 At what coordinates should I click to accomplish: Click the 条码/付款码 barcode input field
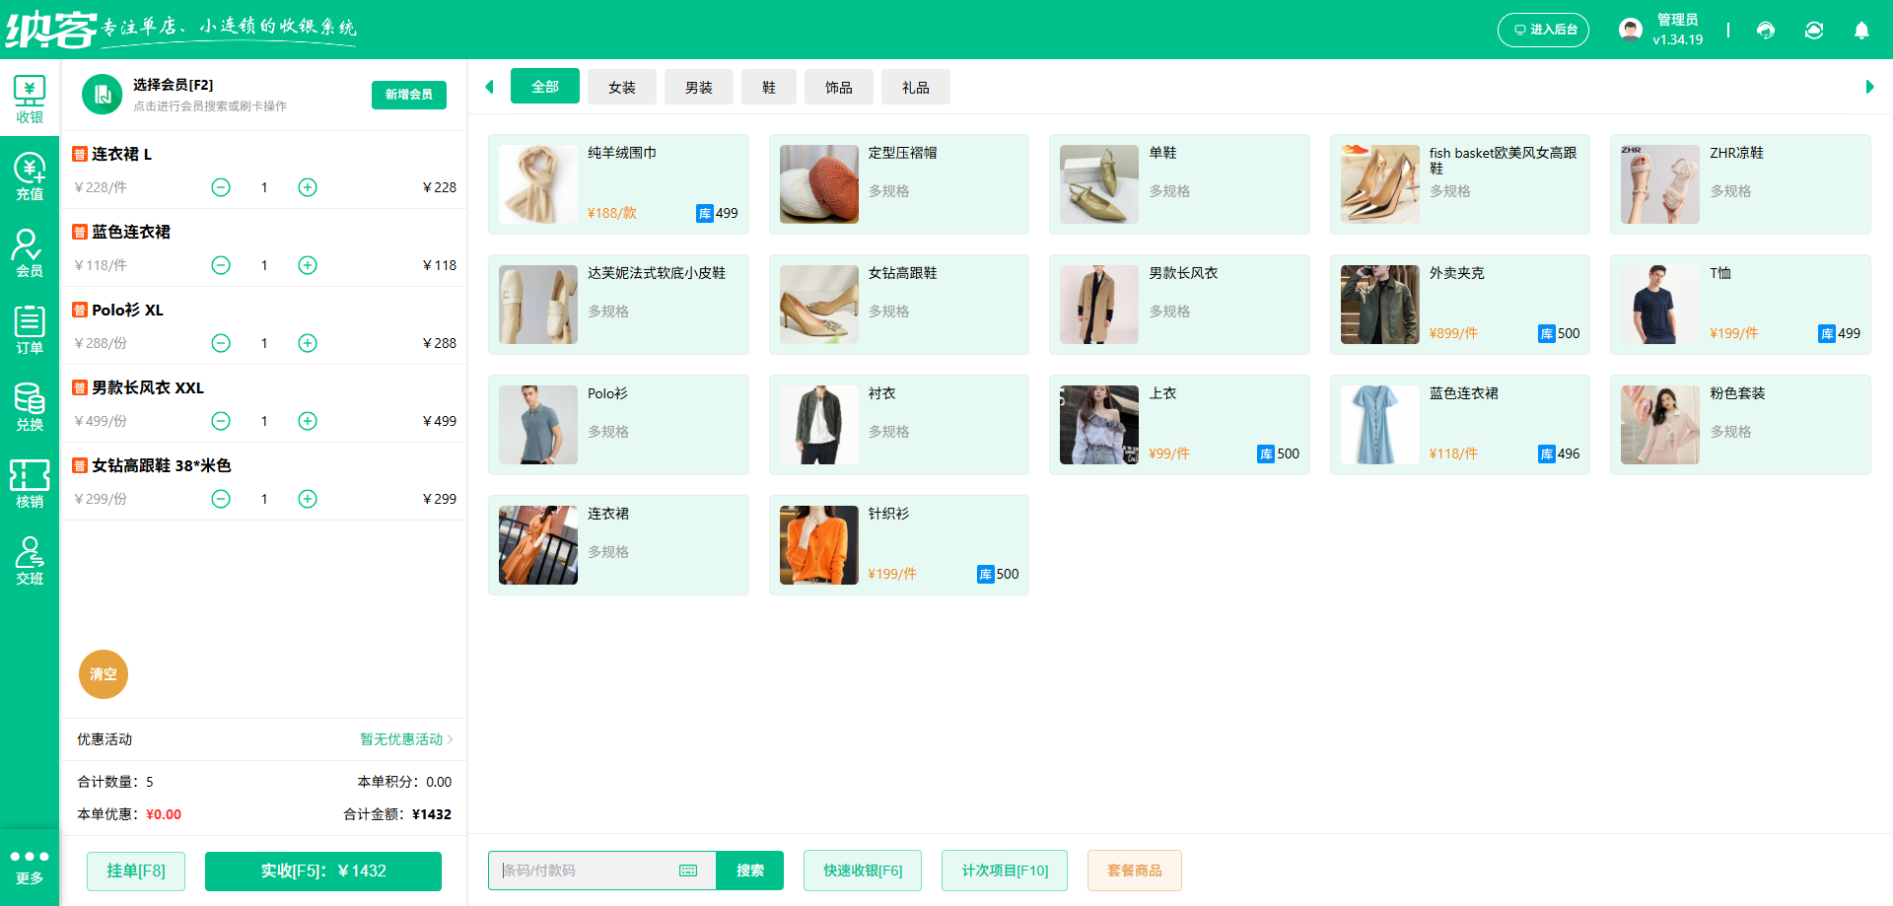point(592,871)
